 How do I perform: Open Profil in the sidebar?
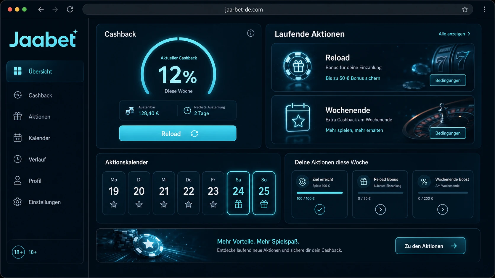coord(45,181)
